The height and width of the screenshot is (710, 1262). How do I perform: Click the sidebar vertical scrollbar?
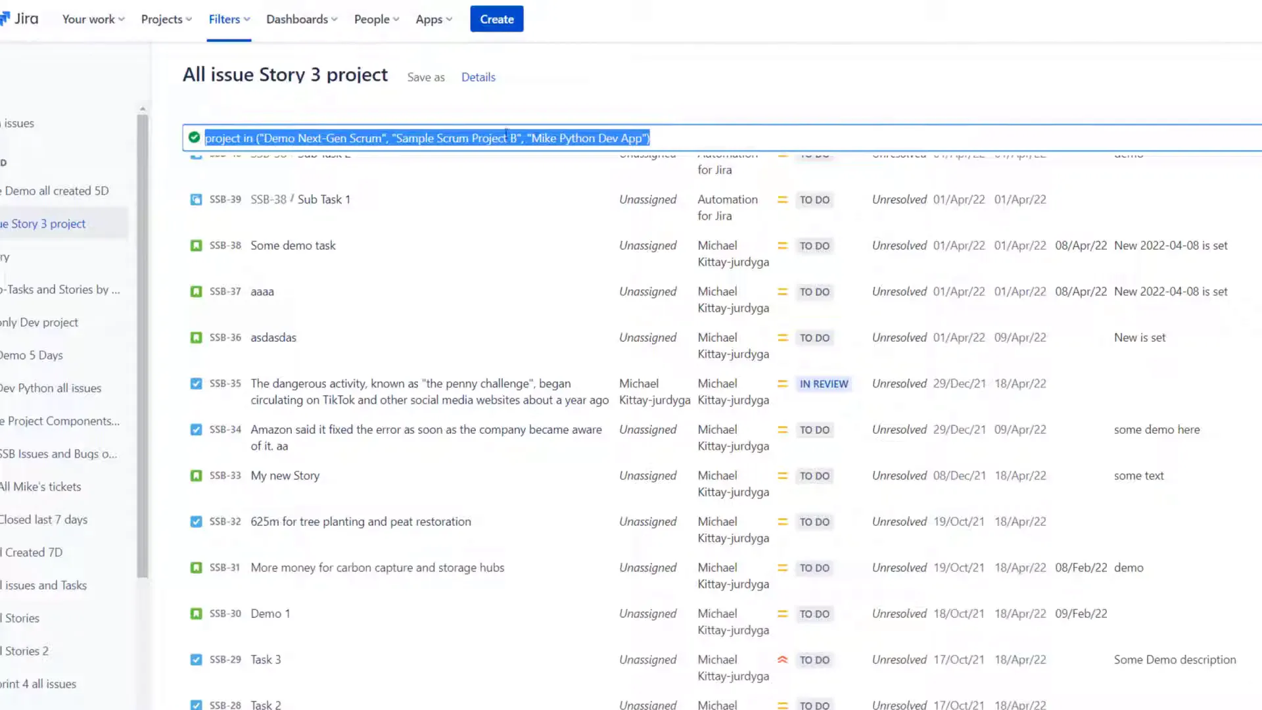[143, 346]
